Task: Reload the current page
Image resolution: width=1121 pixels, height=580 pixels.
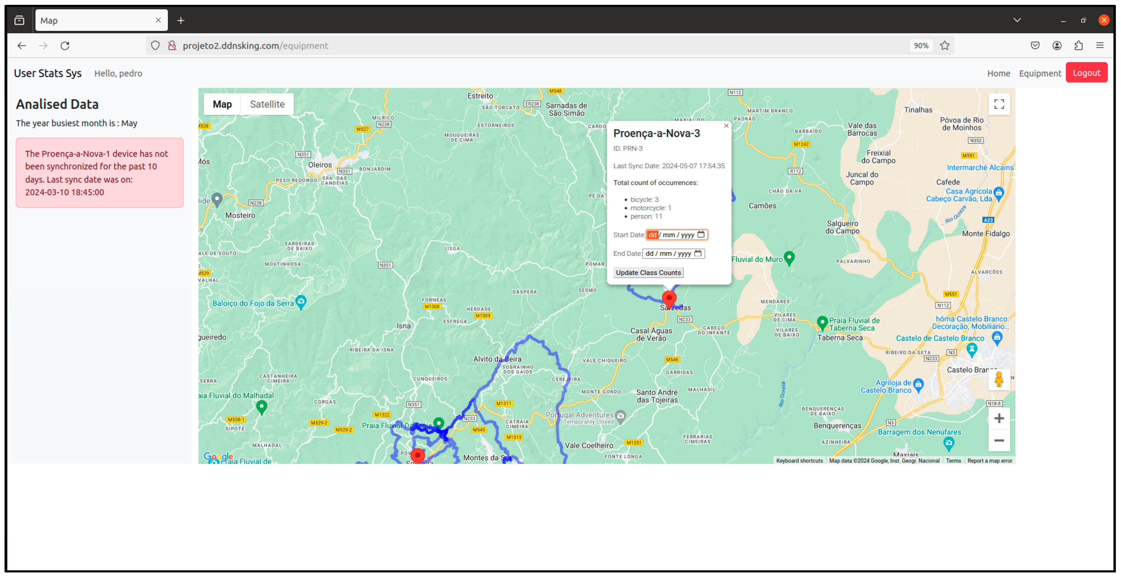Action: [65, 46]
